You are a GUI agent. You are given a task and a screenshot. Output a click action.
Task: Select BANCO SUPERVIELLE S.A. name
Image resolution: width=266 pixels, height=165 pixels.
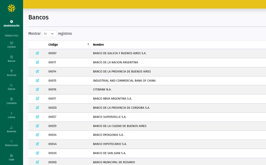point(110,117)
